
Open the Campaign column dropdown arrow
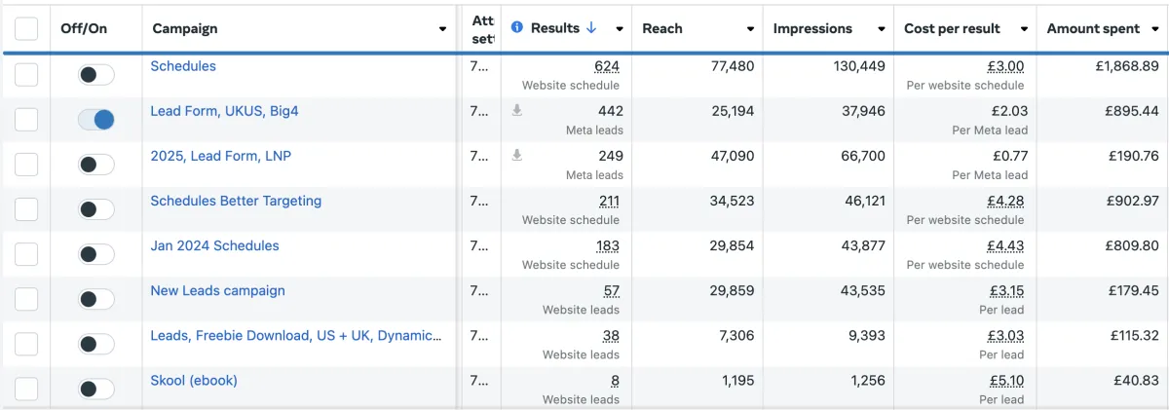coord(442,29)
